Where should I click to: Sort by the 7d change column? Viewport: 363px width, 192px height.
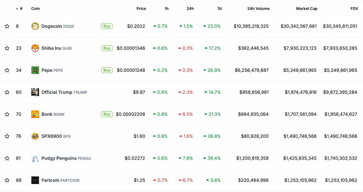(219, 9)
